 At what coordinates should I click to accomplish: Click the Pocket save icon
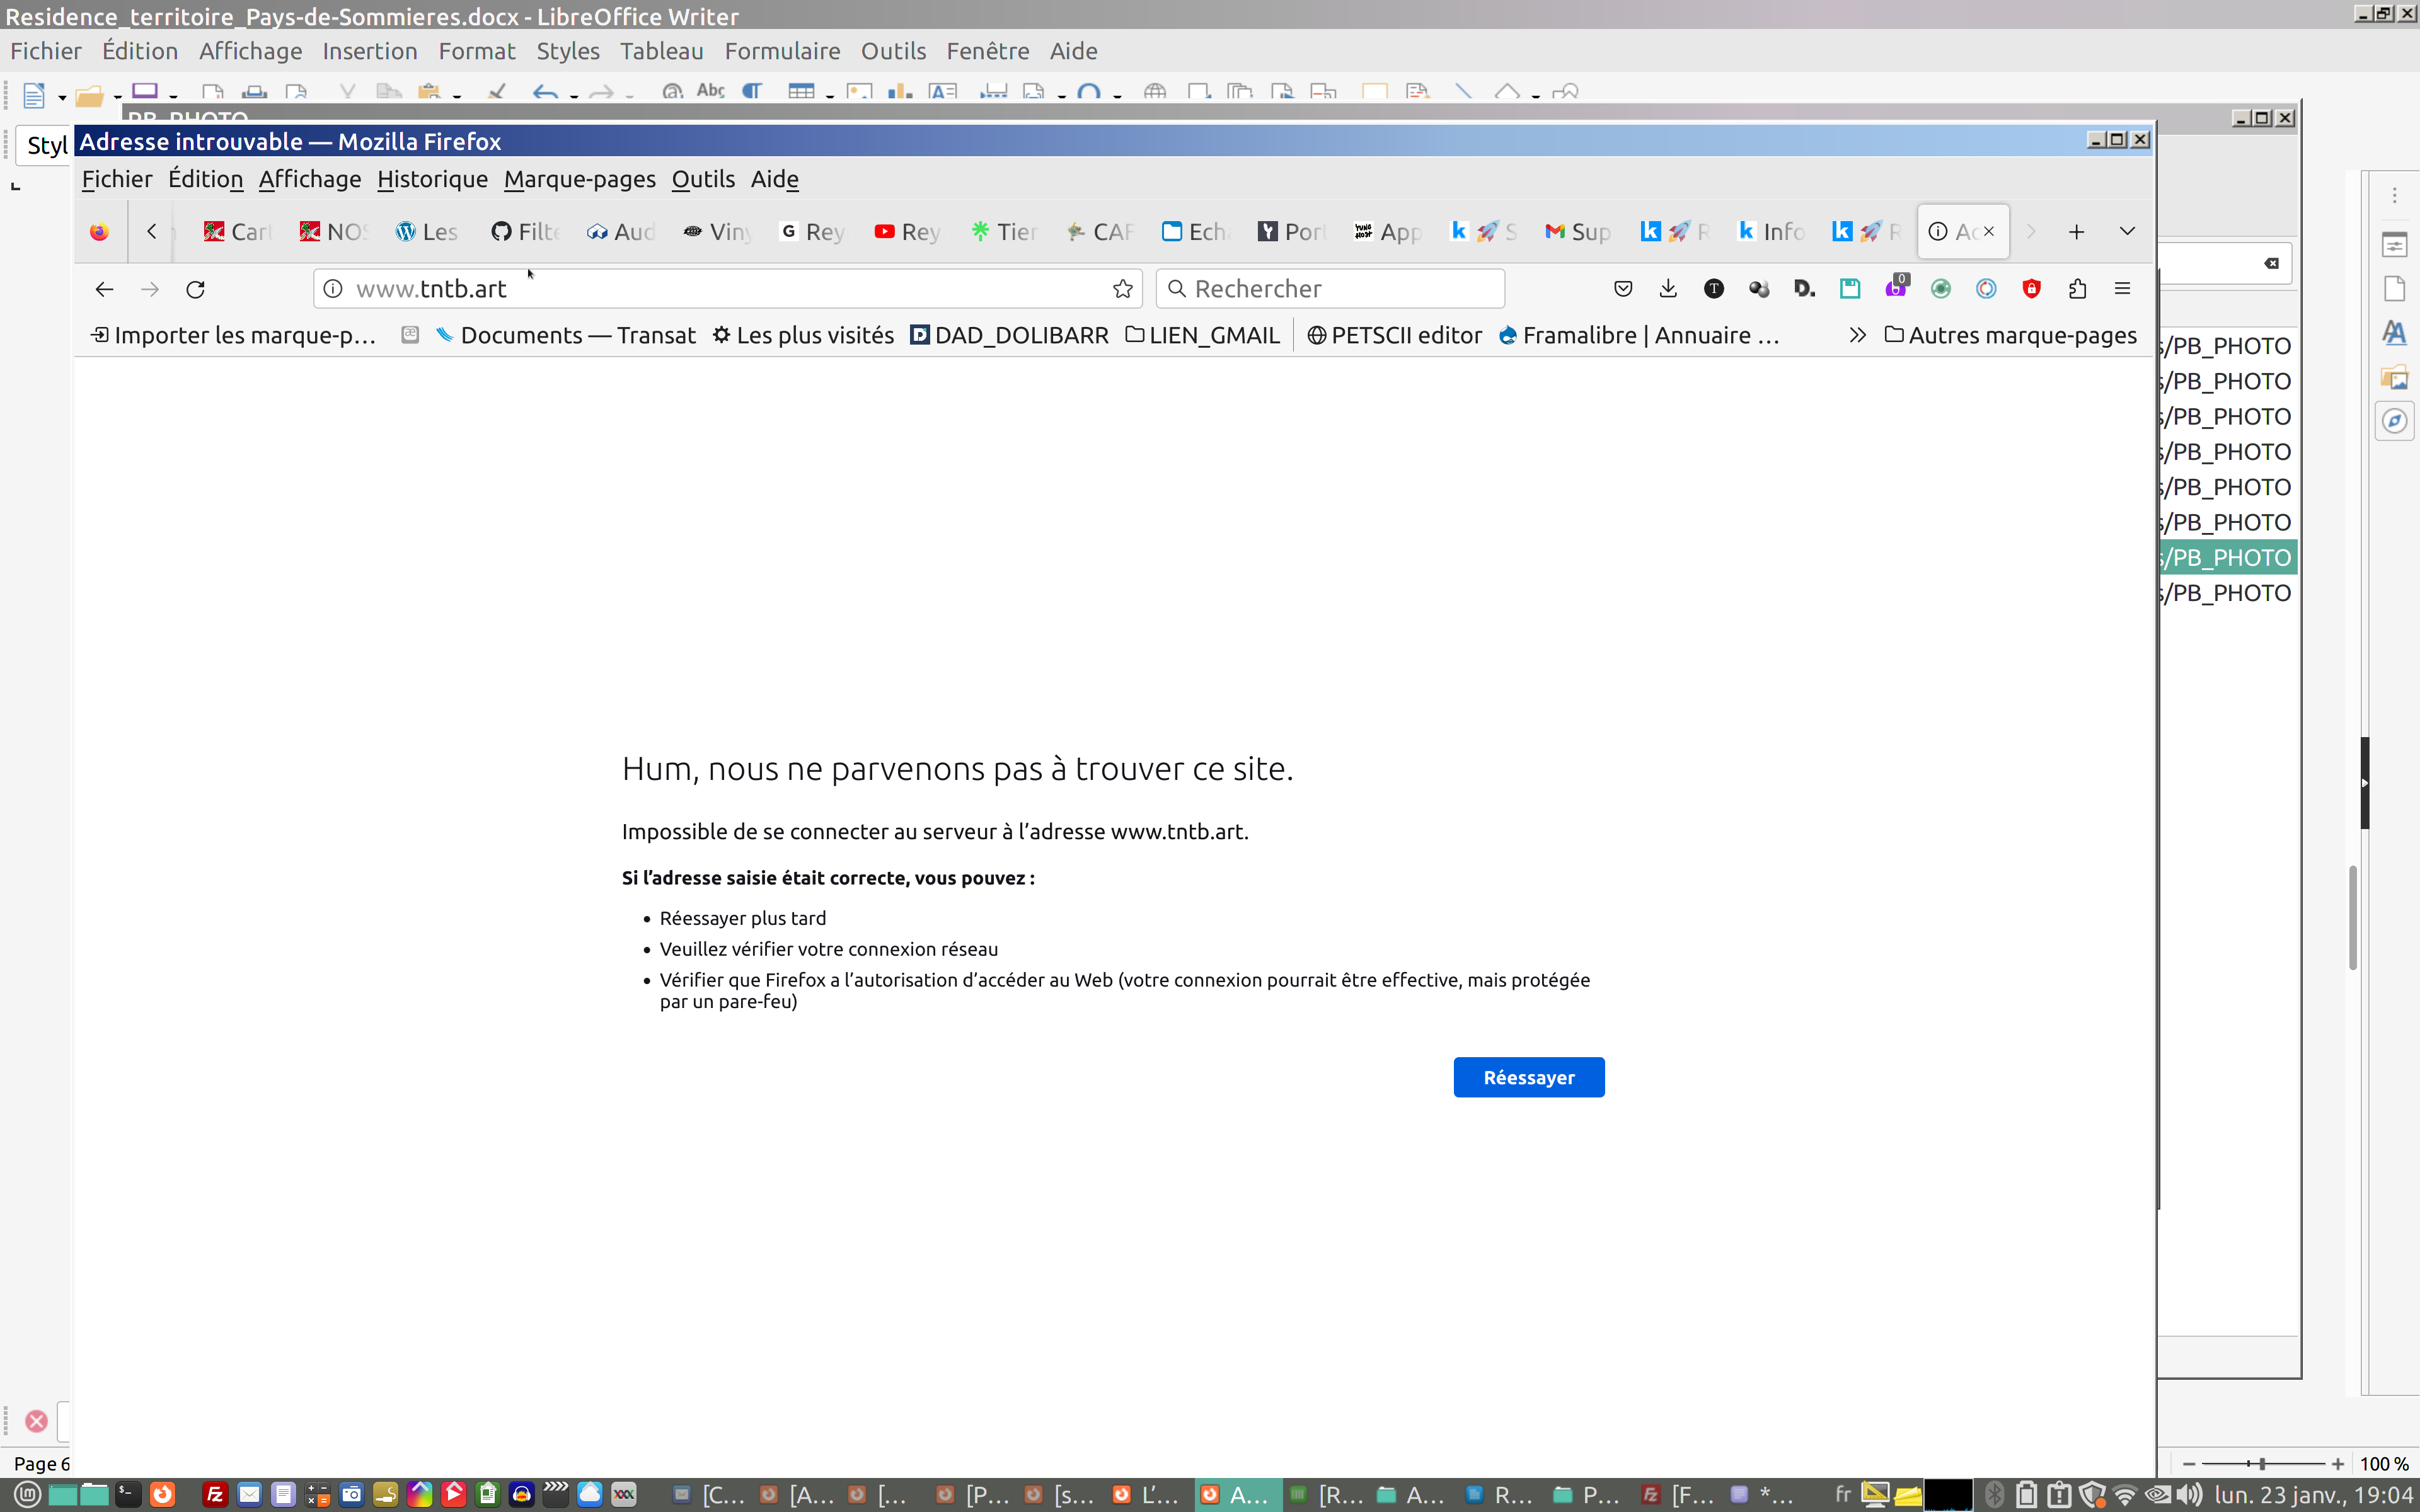point(1623,289)
